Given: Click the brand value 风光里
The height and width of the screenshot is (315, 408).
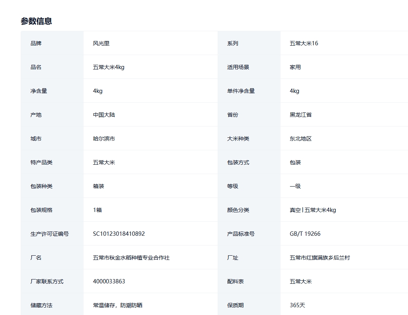Looking at the screenshot, I should point(101,43).
